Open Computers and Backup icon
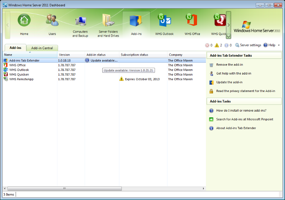The height and width of the screenshot is (200, 285). pos(80,21)
